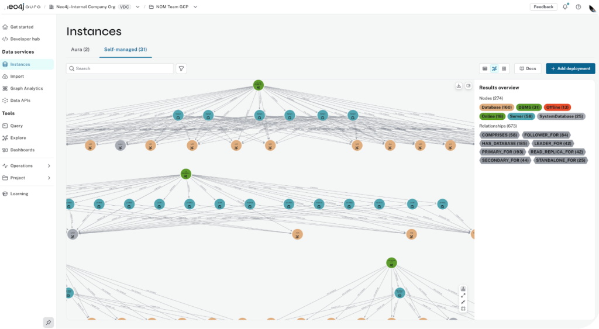Expand the Operations sidebar section
The width and height of the screenshot is (599, 329).
(x=49, y=166)
